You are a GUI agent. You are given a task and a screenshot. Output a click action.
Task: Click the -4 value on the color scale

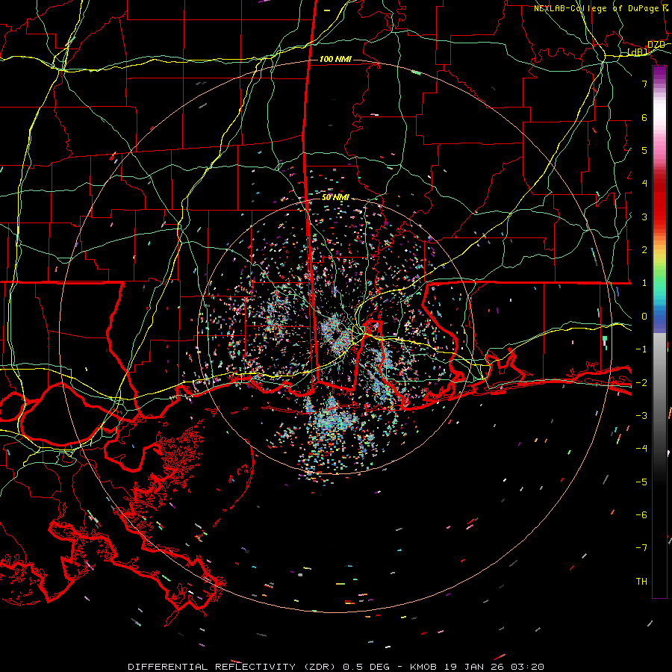(x=641, y=449)
